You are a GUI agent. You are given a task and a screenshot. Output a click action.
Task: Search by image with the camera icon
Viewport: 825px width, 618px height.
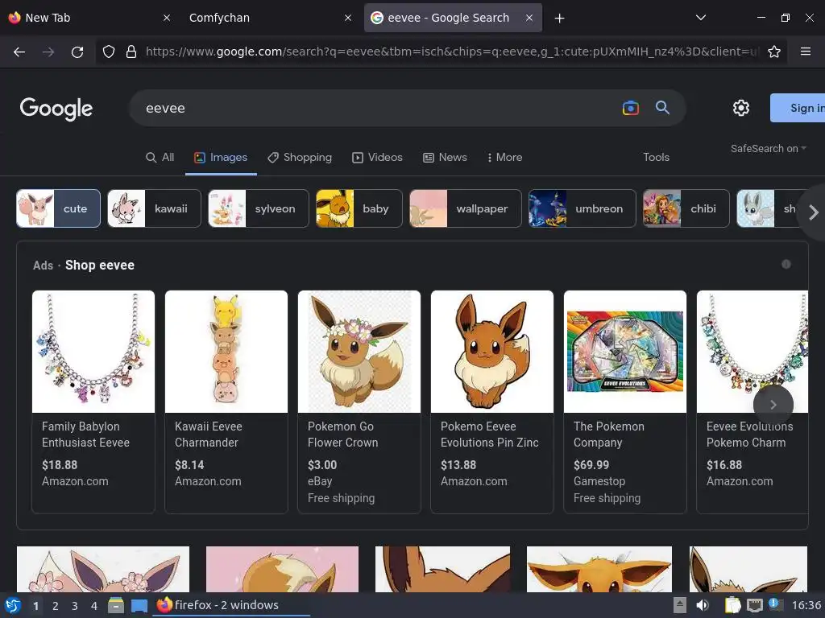pyautogui.click(x=630, y=108)
